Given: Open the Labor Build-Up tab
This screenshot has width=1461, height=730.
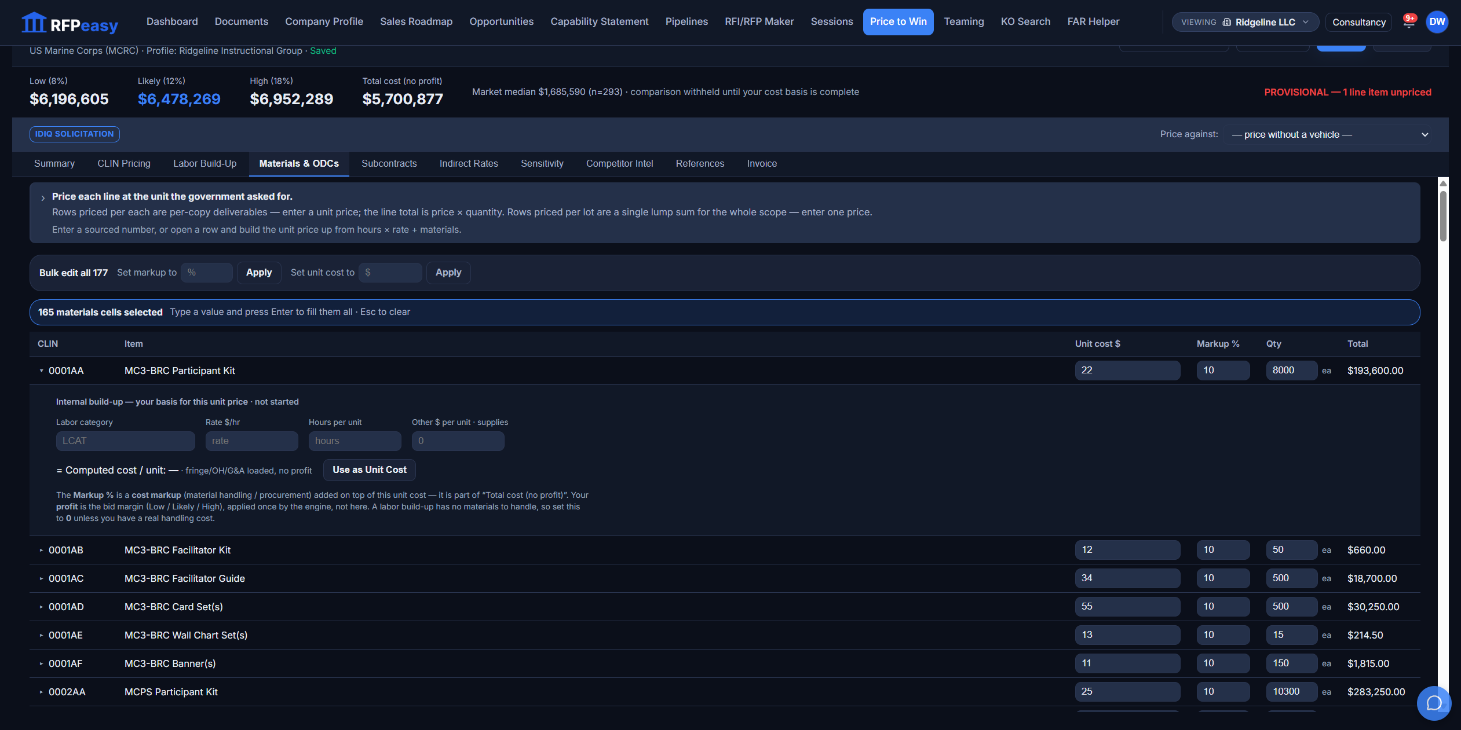Looking at the screenshot, I should point(205,164).
